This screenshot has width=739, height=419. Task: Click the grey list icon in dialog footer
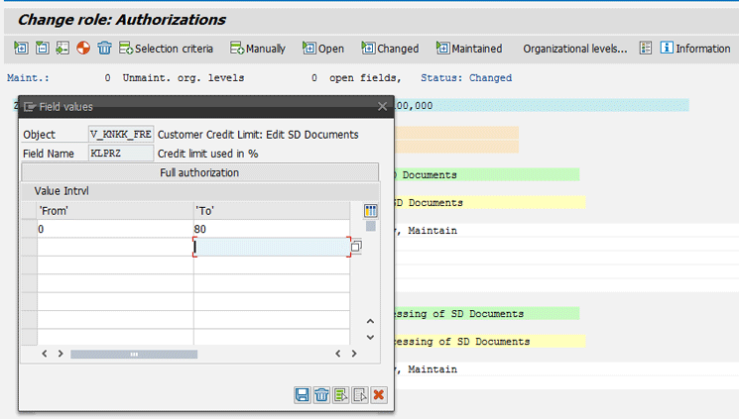pyautogui.click(x=360, y=394)
